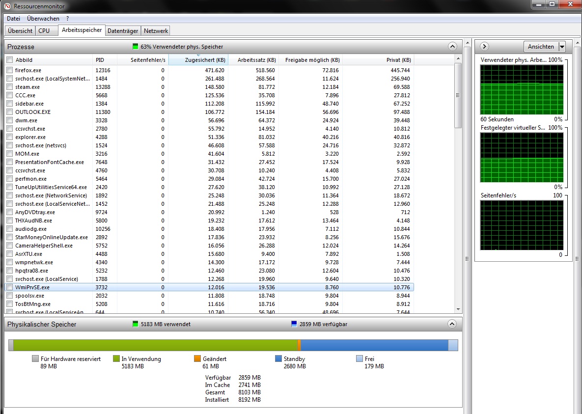582x414 pixels.
Task: Select the AsrXTU.exe row
Action: click(210, 254)
